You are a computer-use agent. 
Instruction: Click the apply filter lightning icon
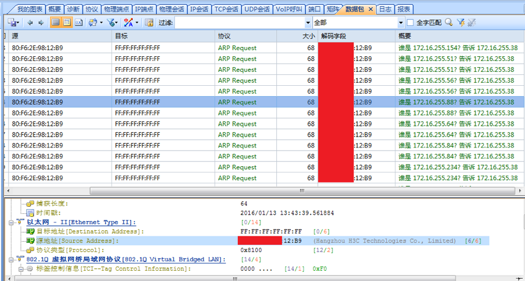(460, 22)
